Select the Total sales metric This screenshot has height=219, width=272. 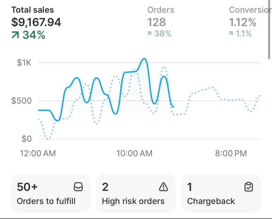pos(33,10)
